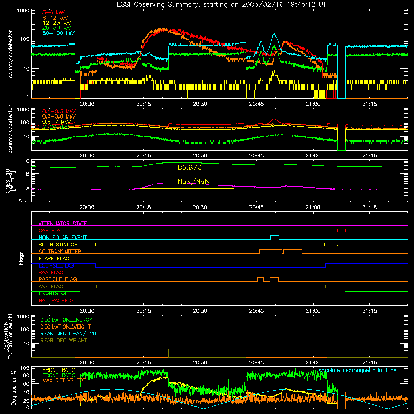Screen dimensions: 414x414
Task: Click the MAX_DET_VS_TOT legend label
Action: 64,380
